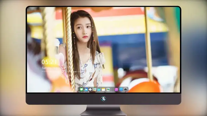Screen dimensions: 207x116
Task: Open the clapperboard video app in dock
Action: [99, 89]
